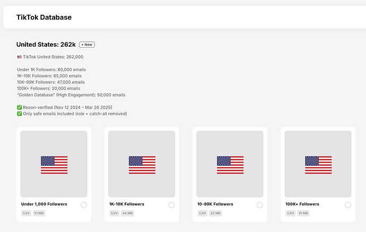Open the Under 1,000 Followers title

(x=44, y=204)
